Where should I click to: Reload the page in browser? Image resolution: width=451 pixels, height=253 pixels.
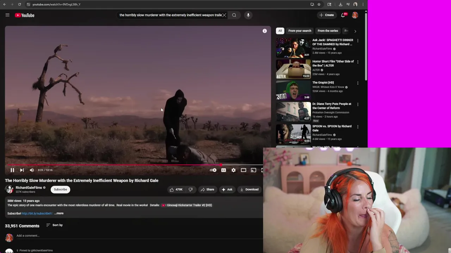click(19, 4)
